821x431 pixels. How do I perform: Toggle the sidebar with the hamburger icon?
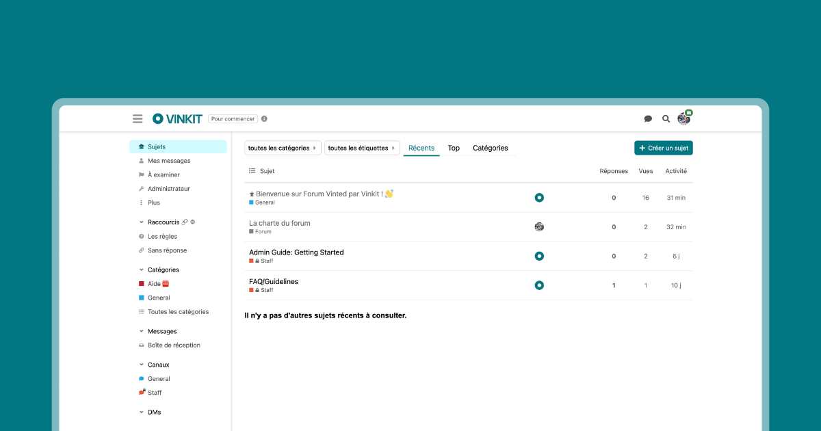[x=138, y=119]
